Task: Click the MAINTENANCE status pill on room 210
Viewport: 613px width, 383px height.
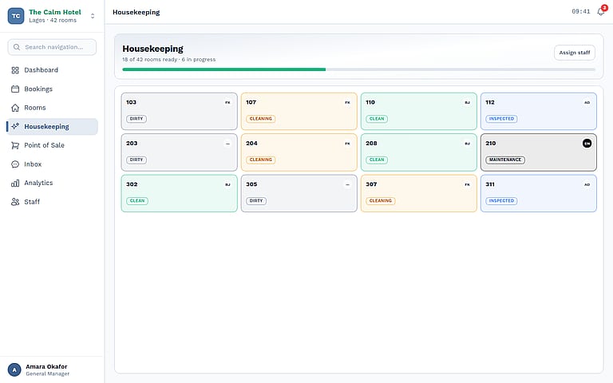Action: tap(505, 160)
